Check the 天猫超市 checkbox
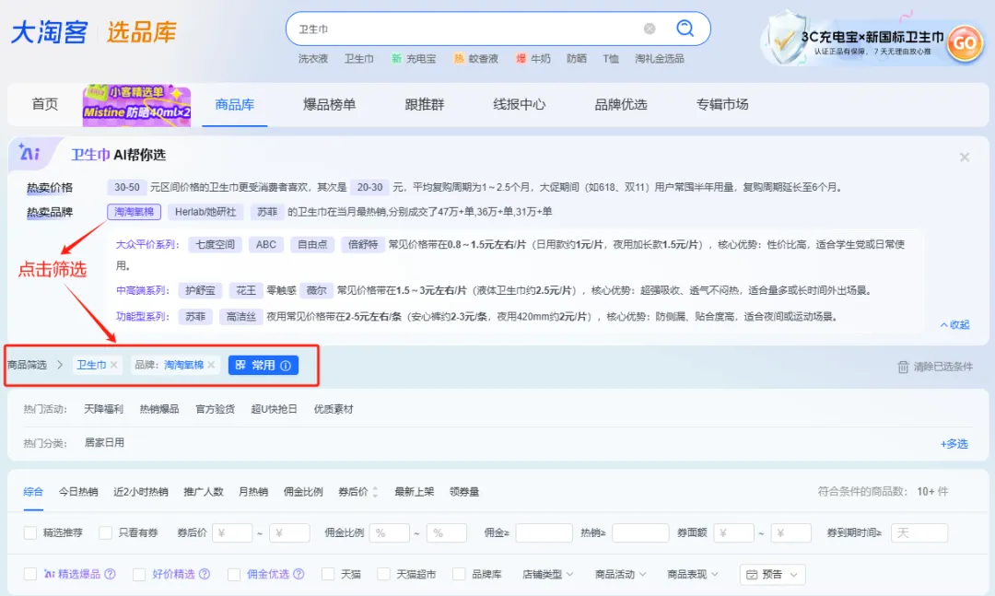The height and width of the screenshot is (596, 995). click(383, 574)
